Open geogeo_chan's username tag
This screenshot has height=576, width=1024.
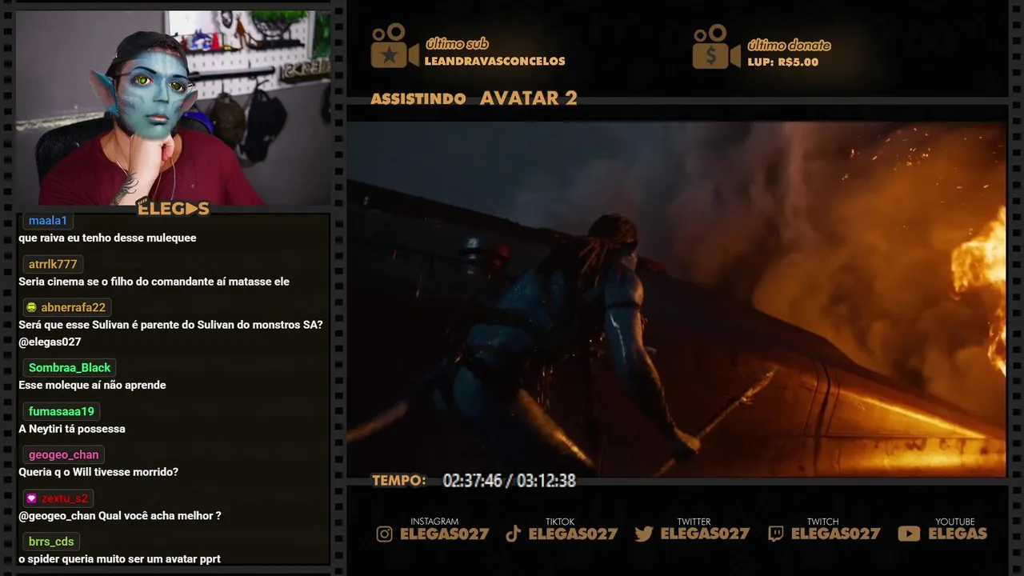click(64, 455)
